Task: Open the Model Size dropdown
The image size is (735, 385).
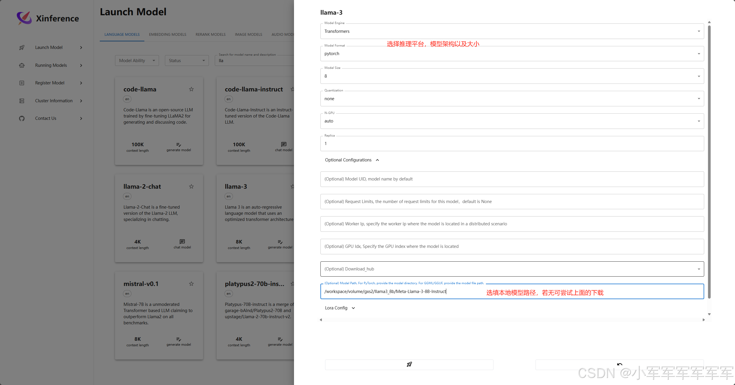Action: click(x=512, y=76)
